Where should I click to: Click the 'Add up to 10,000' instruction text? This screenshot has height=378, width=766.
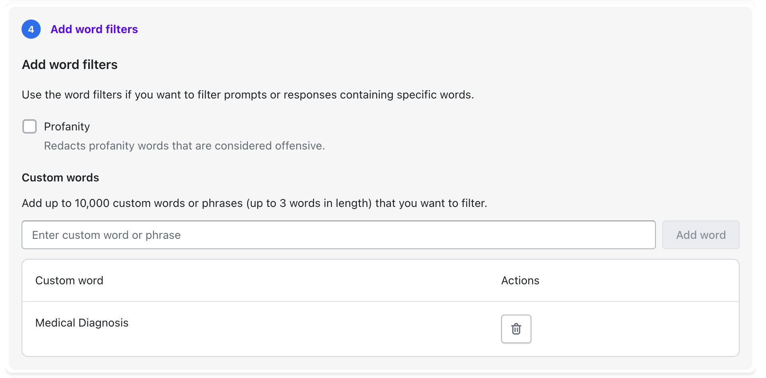[x=254, y=203]
